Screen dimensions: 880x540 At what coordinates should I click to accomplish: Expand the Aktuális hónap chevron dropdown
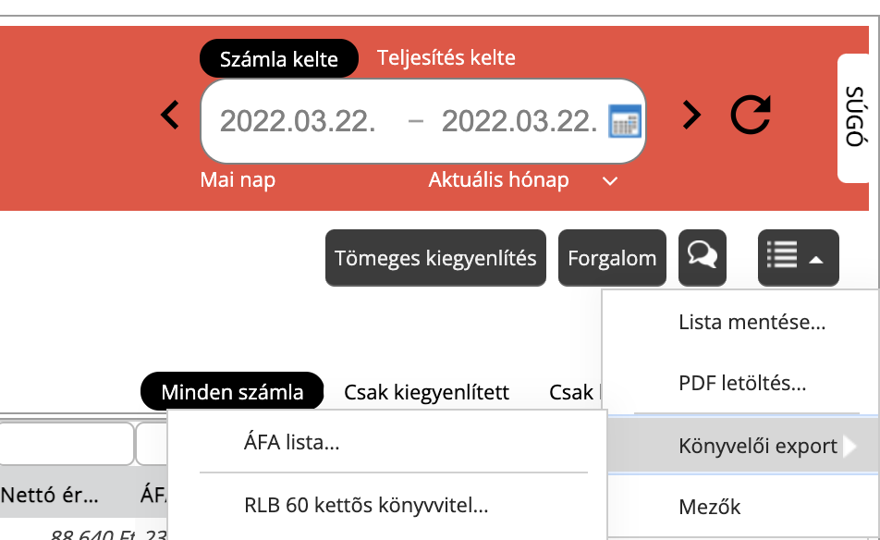tap(609, 181)
